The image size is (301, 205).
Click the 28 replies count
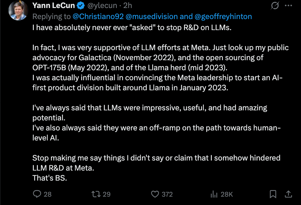click(47, 194)
